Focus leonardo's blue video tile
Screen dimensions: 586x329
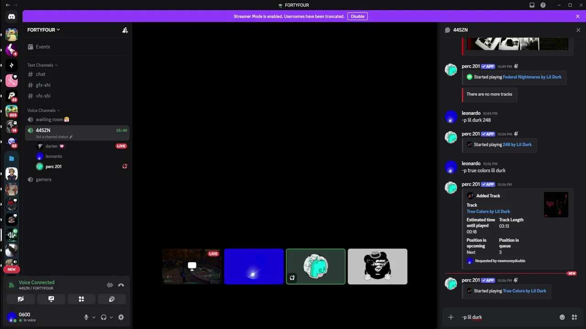tap(254, 266)
